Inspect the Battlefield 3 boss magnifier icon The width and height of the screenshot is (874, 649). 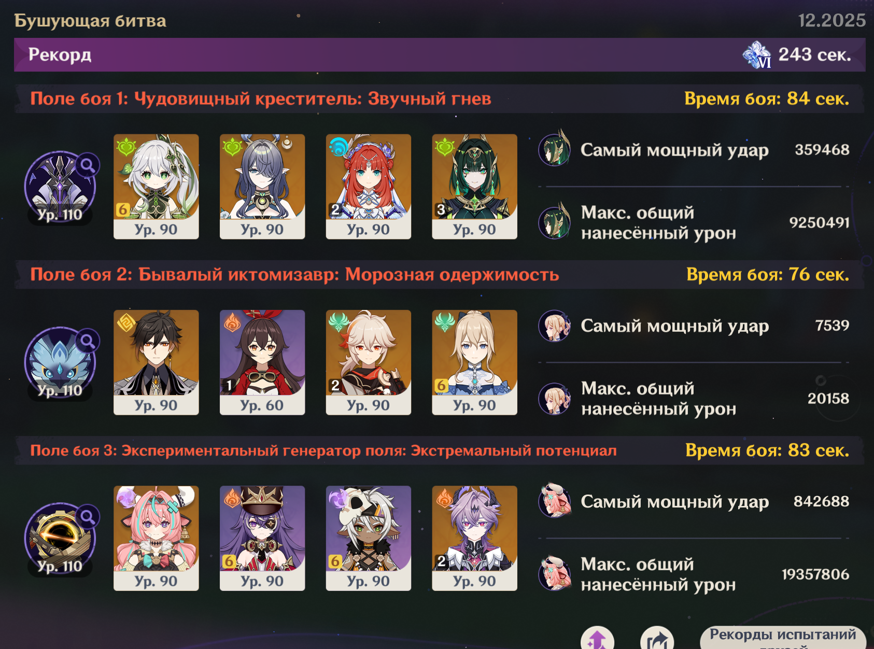click(x=88, y=517)
